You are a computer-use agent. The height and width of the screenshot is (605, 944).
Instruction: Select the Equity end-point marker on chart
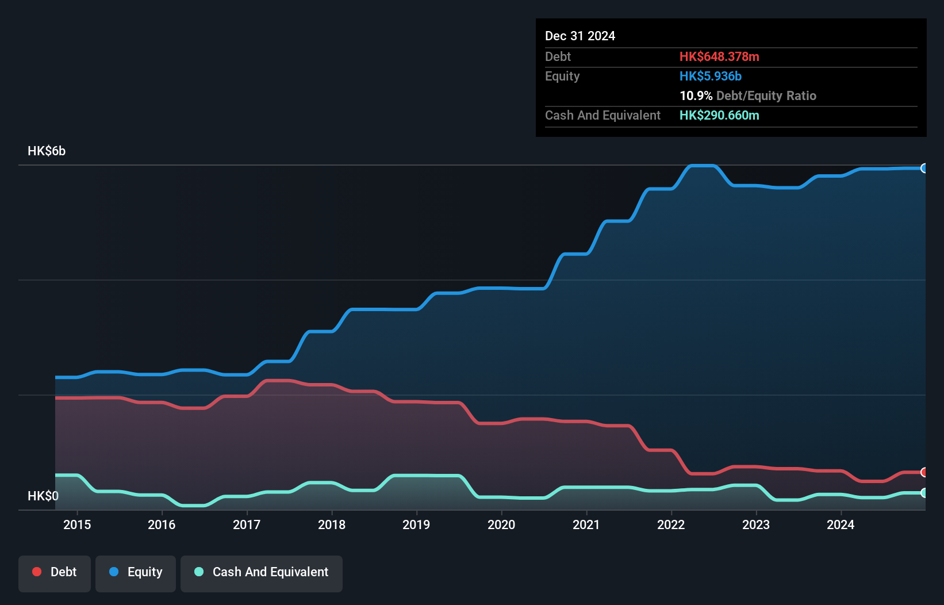[x=924, y=169]
